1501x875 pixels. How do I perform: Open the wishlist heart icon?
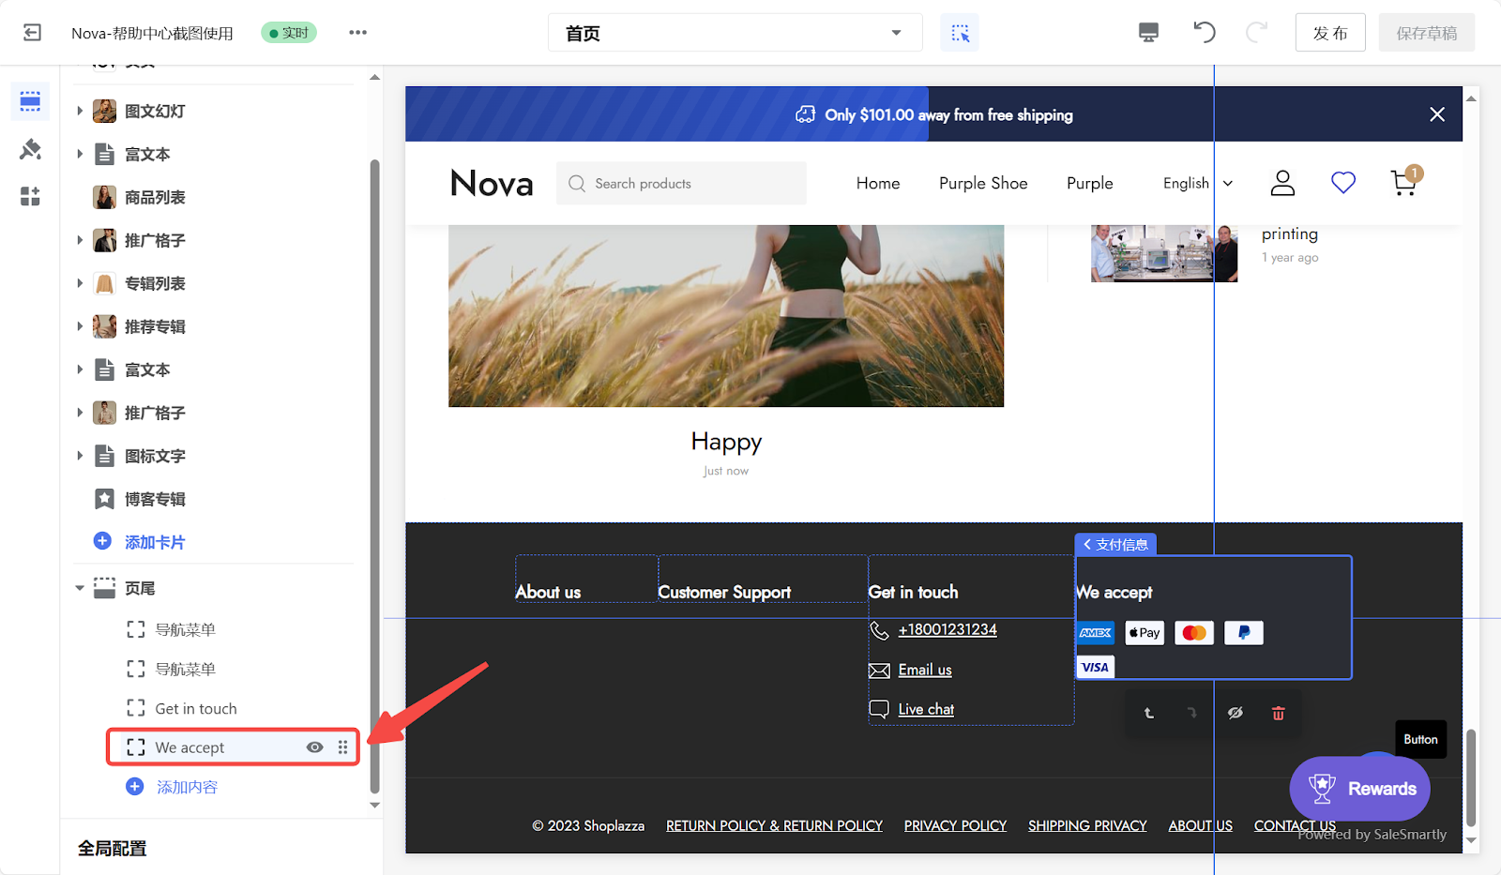[x=1343, y=183]
